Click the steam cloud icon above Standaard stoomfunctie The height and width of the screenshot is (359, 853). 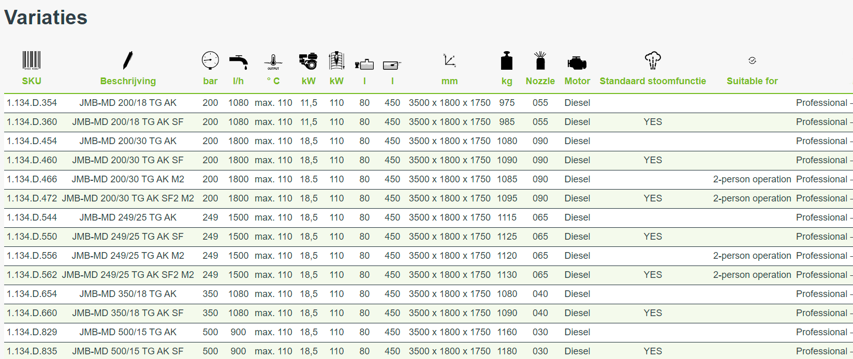(653, 60)
